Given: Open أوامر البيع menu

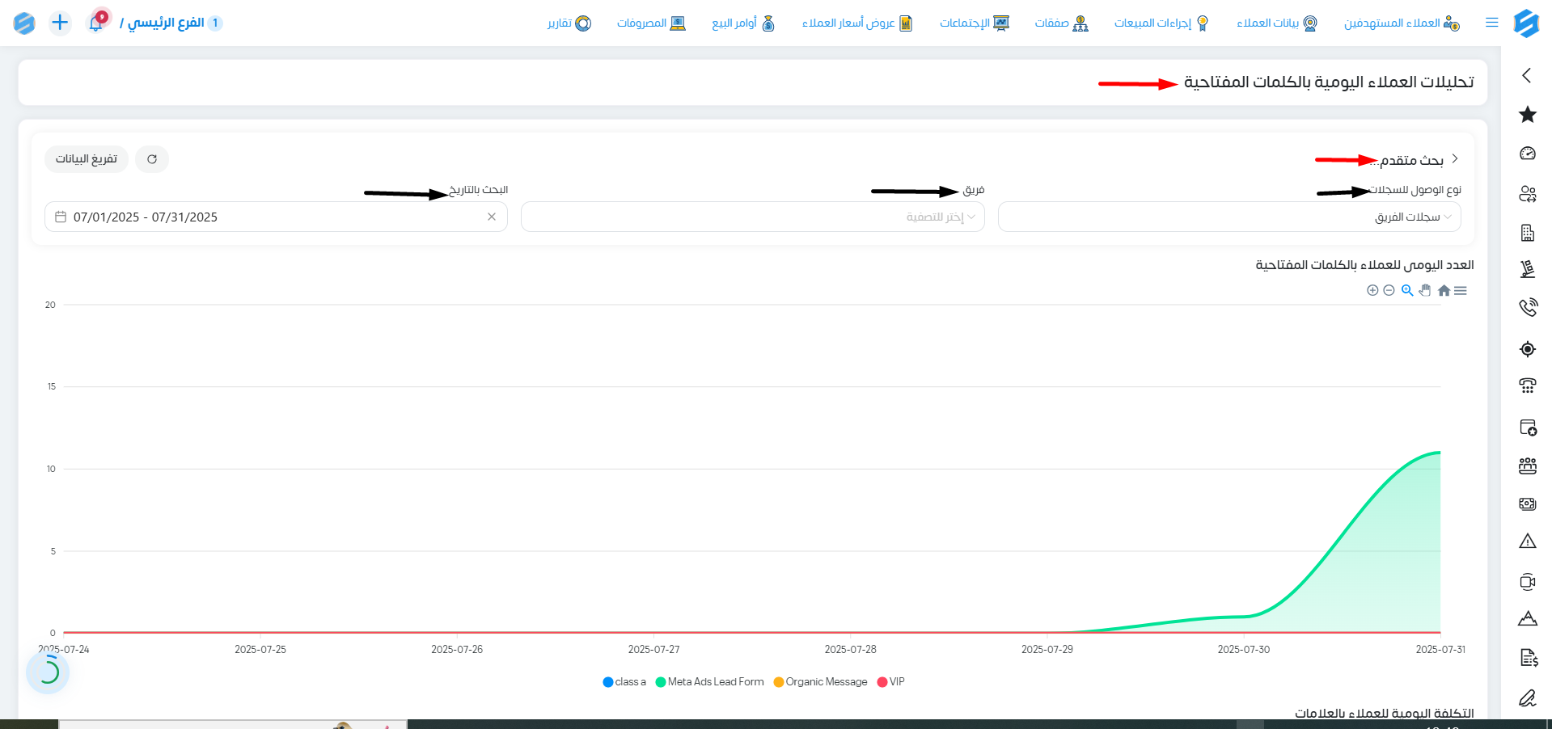Looking at the screenshot, I should (743, 23).
